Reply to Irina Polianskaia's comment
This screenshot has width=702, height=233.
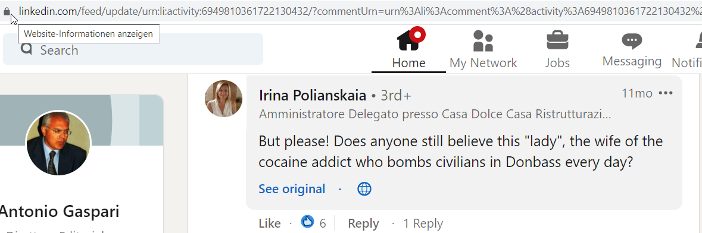363,223
